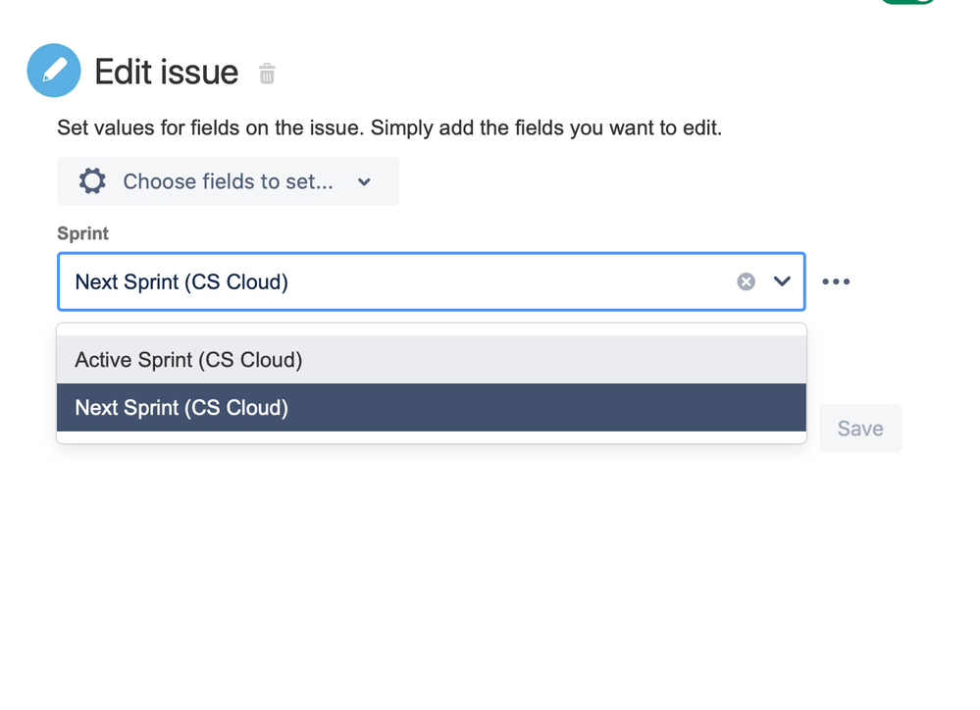The height and width of the screenshot is (710, 980).
Task: Delete the action using the trash icon
Action: 267,74
